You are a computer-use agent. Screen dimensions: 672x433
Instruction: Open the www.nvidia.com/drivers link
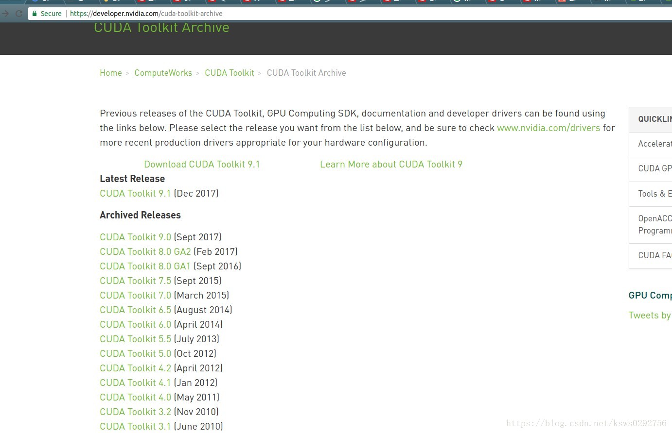pyautogui.click(x=548, y=128)
